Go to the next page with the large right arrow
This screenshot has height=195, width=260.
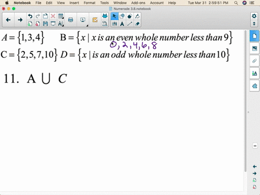coord(20,20)
